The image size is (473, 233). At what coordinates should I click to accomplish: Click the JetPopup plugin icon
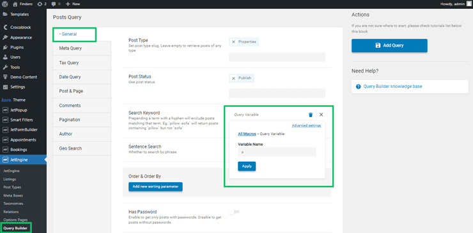[5, 110]
